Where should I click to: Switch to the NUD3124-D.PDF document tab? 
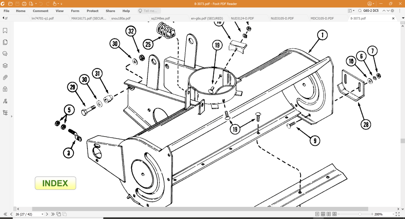pos(242,18)
